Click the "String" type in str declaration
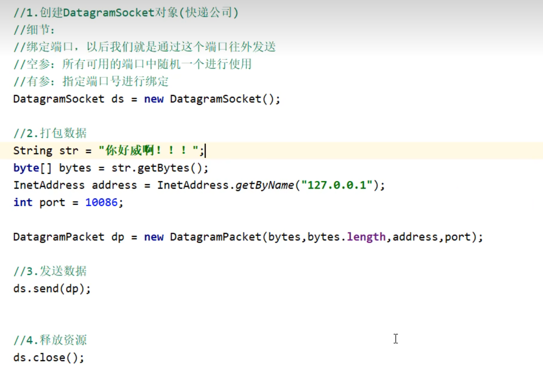 coord(33,151)
